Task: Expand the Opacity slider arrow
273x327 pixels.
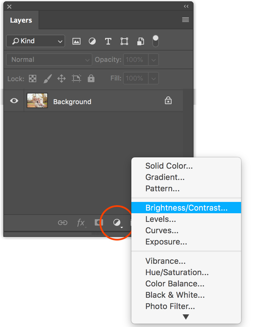Action: point(153,60)
